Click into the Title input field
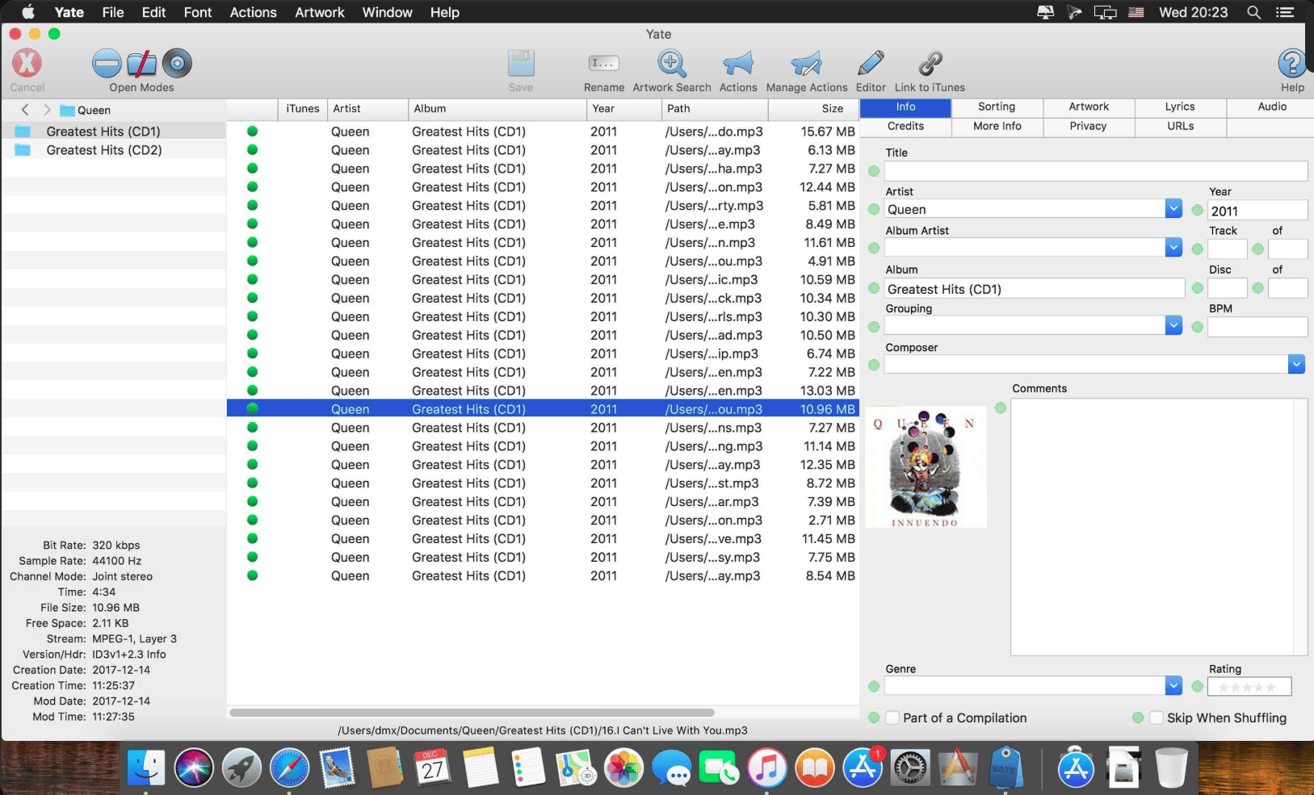Image resolution: width=1314 pixels, height=795 pixels. [1096, 171]
